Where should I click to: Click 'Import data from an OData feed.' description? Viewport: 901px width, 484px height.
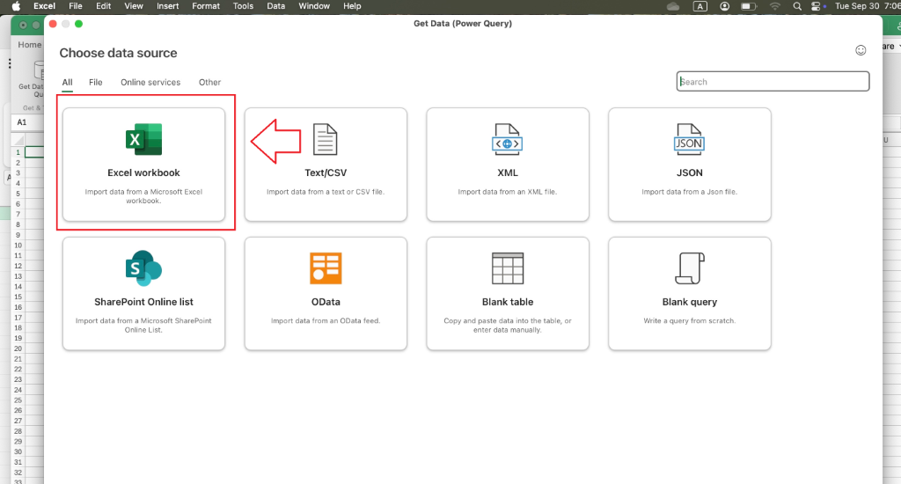326,320
